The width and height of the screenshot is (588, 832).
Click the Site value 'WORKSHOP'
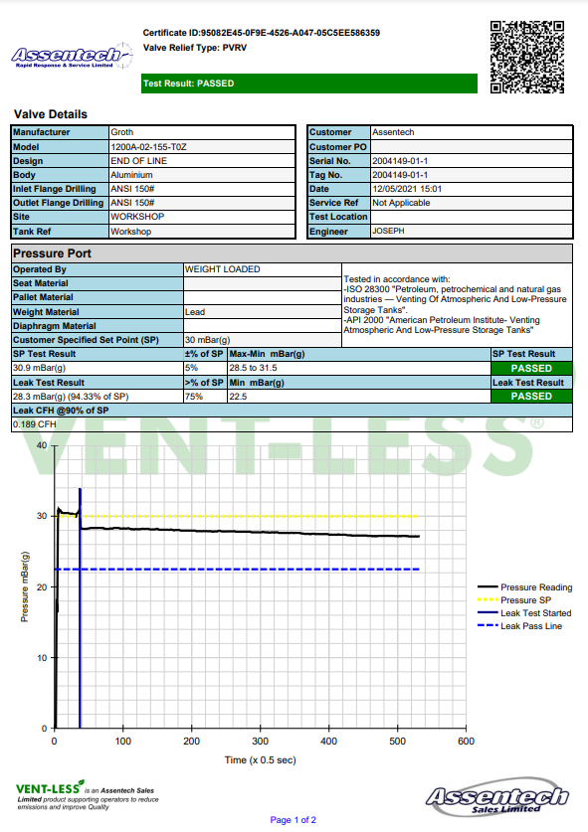[137, 217]
